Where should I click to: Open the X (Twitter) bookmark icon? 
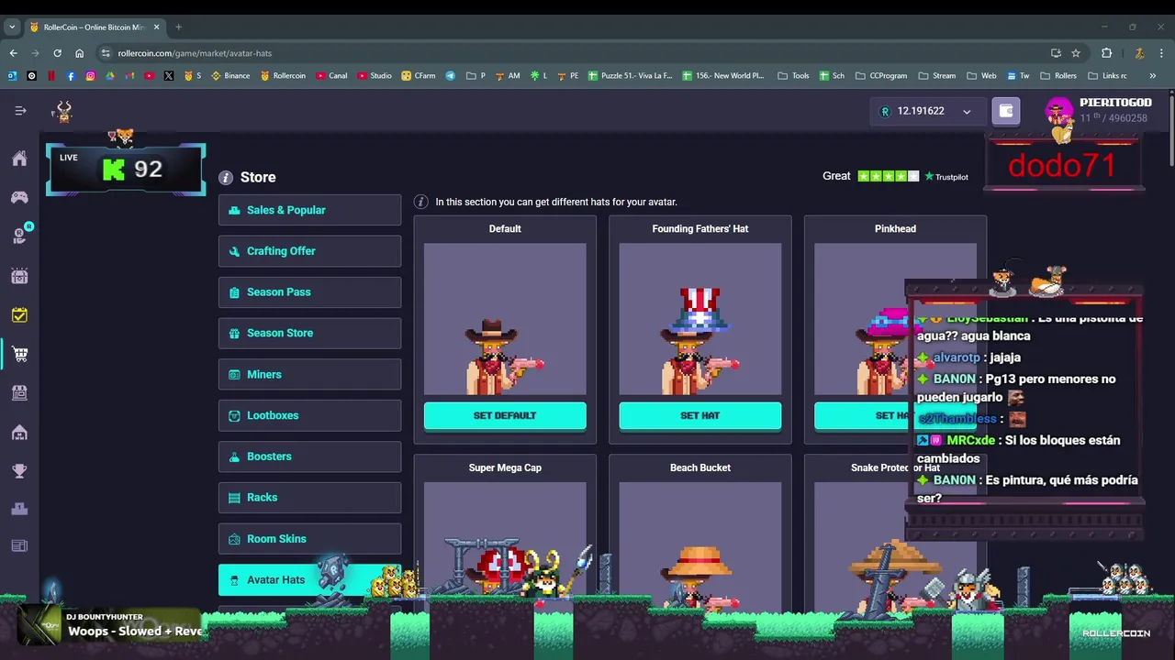point(169,76)
